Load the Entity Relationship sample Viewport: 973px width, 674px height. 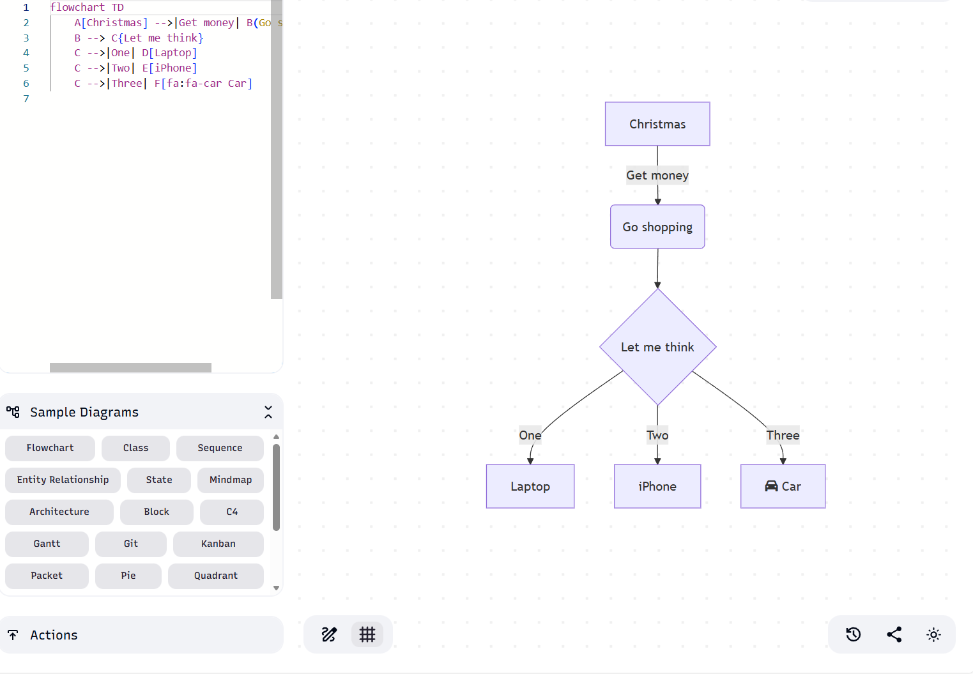point(62,480)
